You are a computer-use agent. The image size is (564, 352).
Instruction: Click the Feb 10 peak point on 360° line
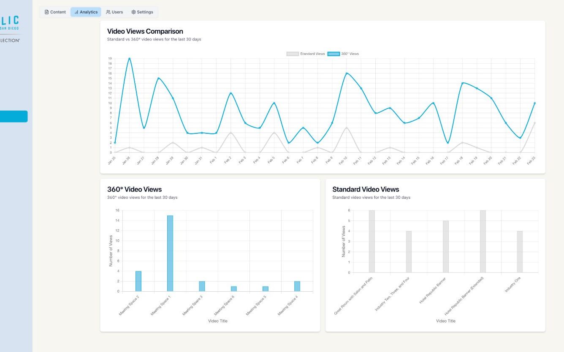346,73
